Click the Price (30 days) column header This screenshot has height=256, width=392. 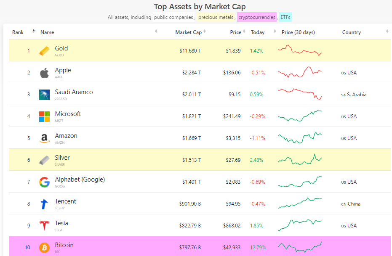tap(298, 32)
